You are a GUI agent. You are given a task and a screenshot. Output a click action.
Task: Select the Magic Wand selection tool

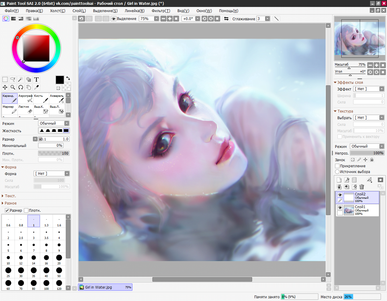pyautogui.click(x=21, y=79)
